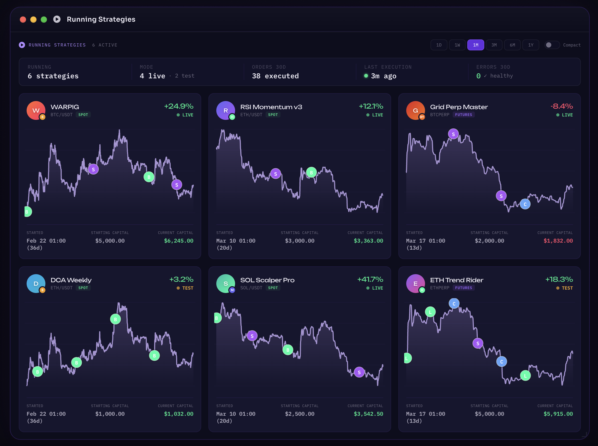Click the ETH Trend Rider avatar icon

point(415,284)
